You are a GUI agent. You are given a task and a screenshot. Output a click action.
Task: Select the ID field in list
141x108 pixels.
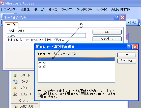(x=76, y=59)
